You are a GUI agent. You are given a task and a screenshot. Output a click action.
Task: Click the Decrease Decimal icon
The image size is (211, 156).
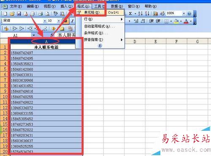[143, 21]
